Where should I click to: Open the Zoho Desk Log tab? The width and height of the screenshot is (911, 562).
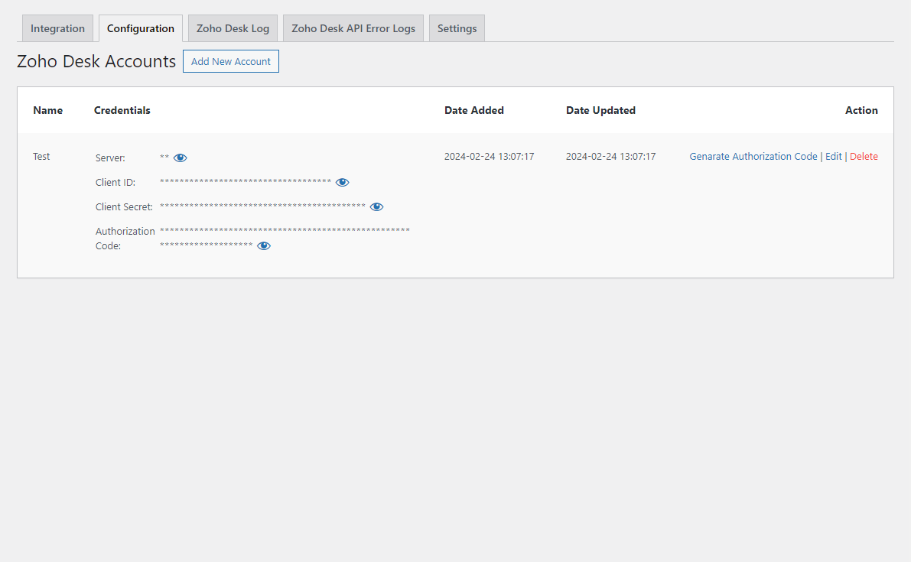pyautogui.click(x=233, y=28)
